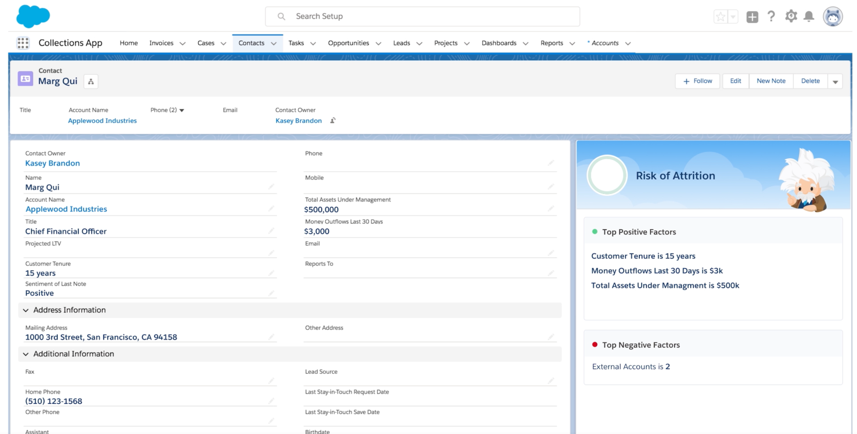857x434 pixels.
Task: Edit the Title field pencil icon
Action: coord(271,230)
